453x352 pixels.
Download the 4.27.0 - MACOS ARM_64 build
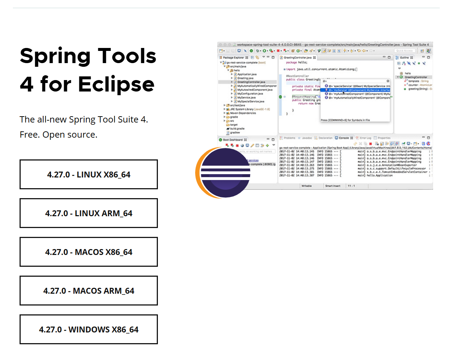[x=89, y=290]
